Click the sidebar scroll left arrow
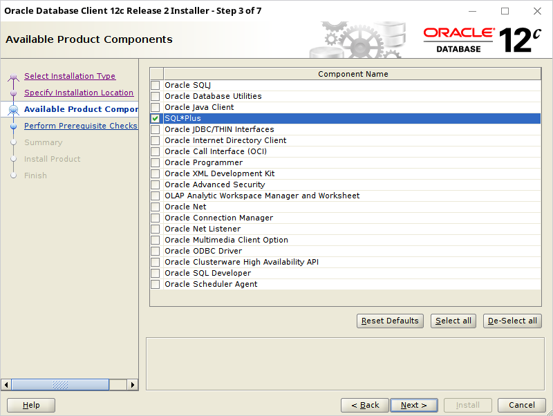This screenshot has height=416, width=553. pos(6,385)
